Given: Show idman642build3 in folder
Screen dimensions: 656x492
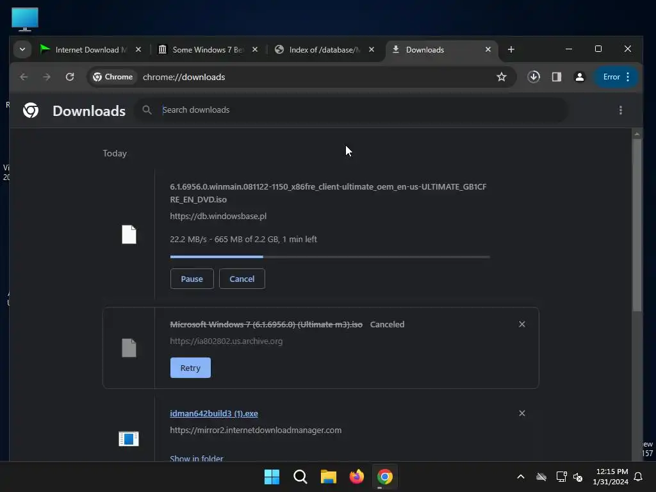Looking at the screenshot, I should click(196, 457).
